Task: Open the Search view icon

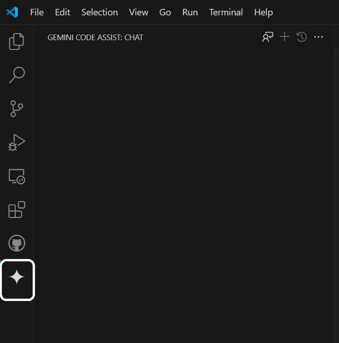Action: [17, 75]
